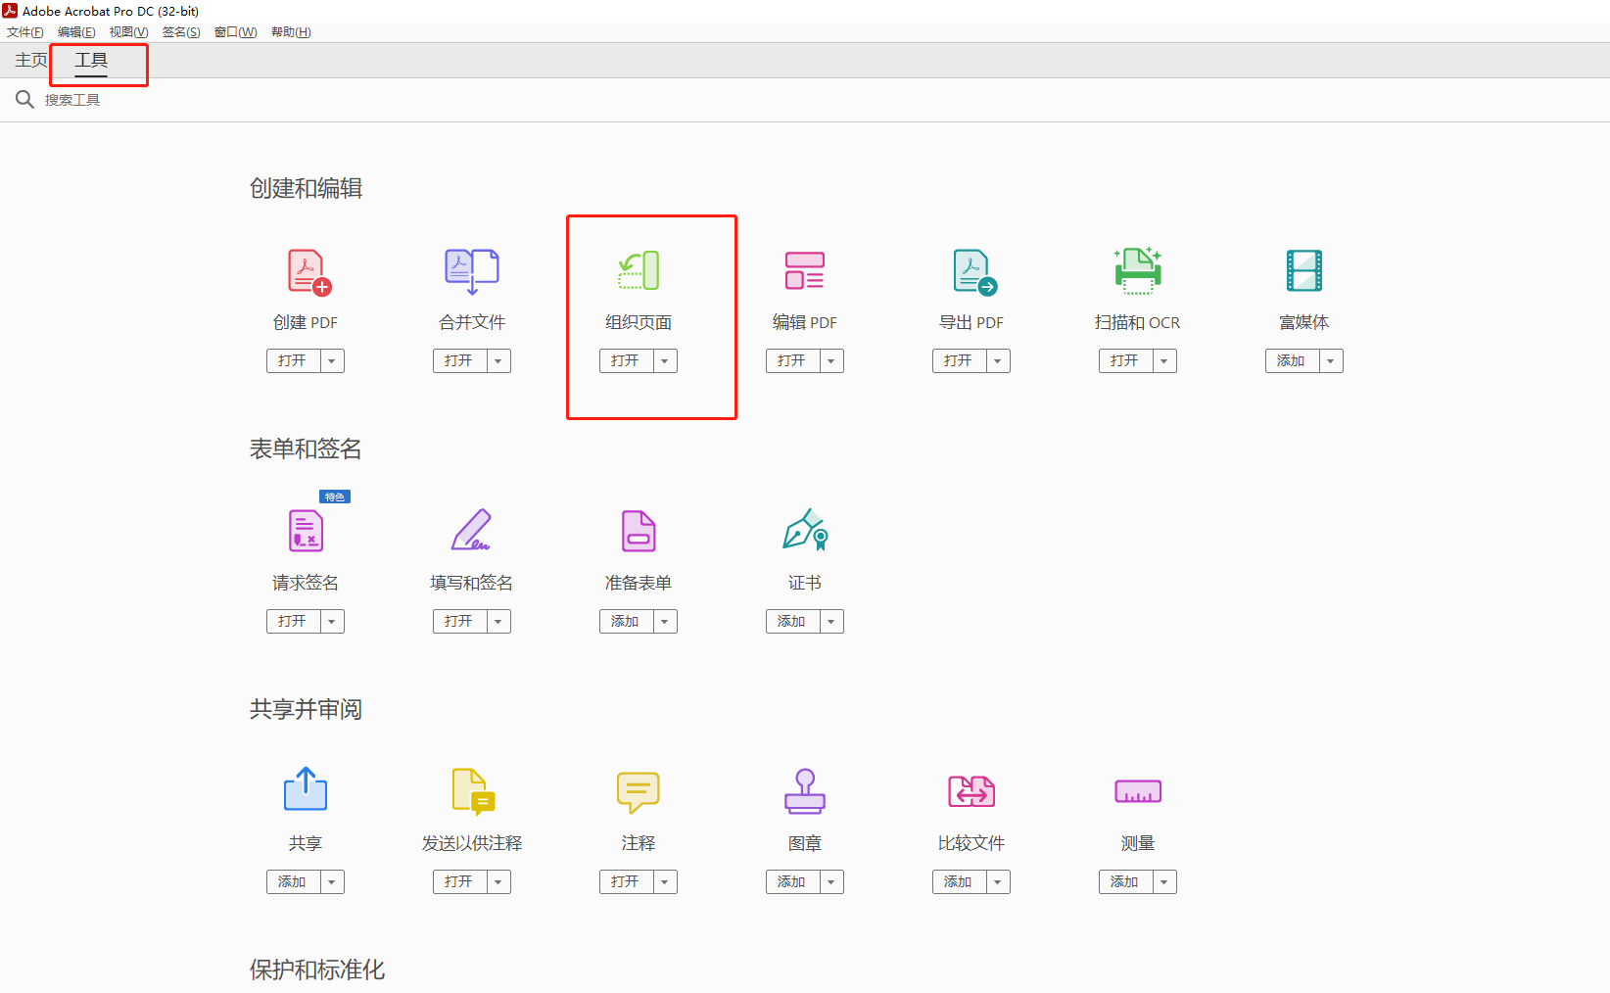Open the 窗口(W) menu
Screen dimensions: 1610x993
pos(235,32)
